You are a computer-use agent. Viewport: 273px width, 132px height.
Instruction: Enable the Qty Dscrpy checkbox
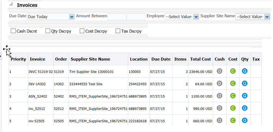click(x=48, y=31)
